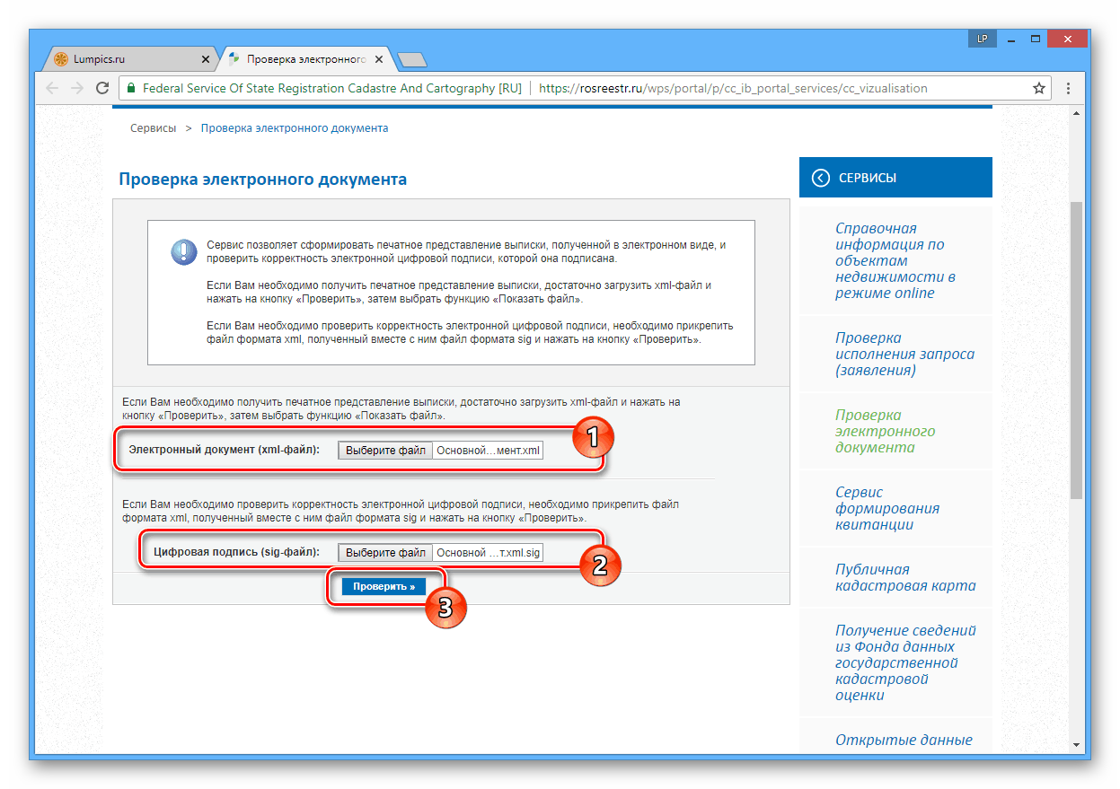Close the Lumpics.ru tab
The image size is (1120, 789).
click(x=205, y=59)
